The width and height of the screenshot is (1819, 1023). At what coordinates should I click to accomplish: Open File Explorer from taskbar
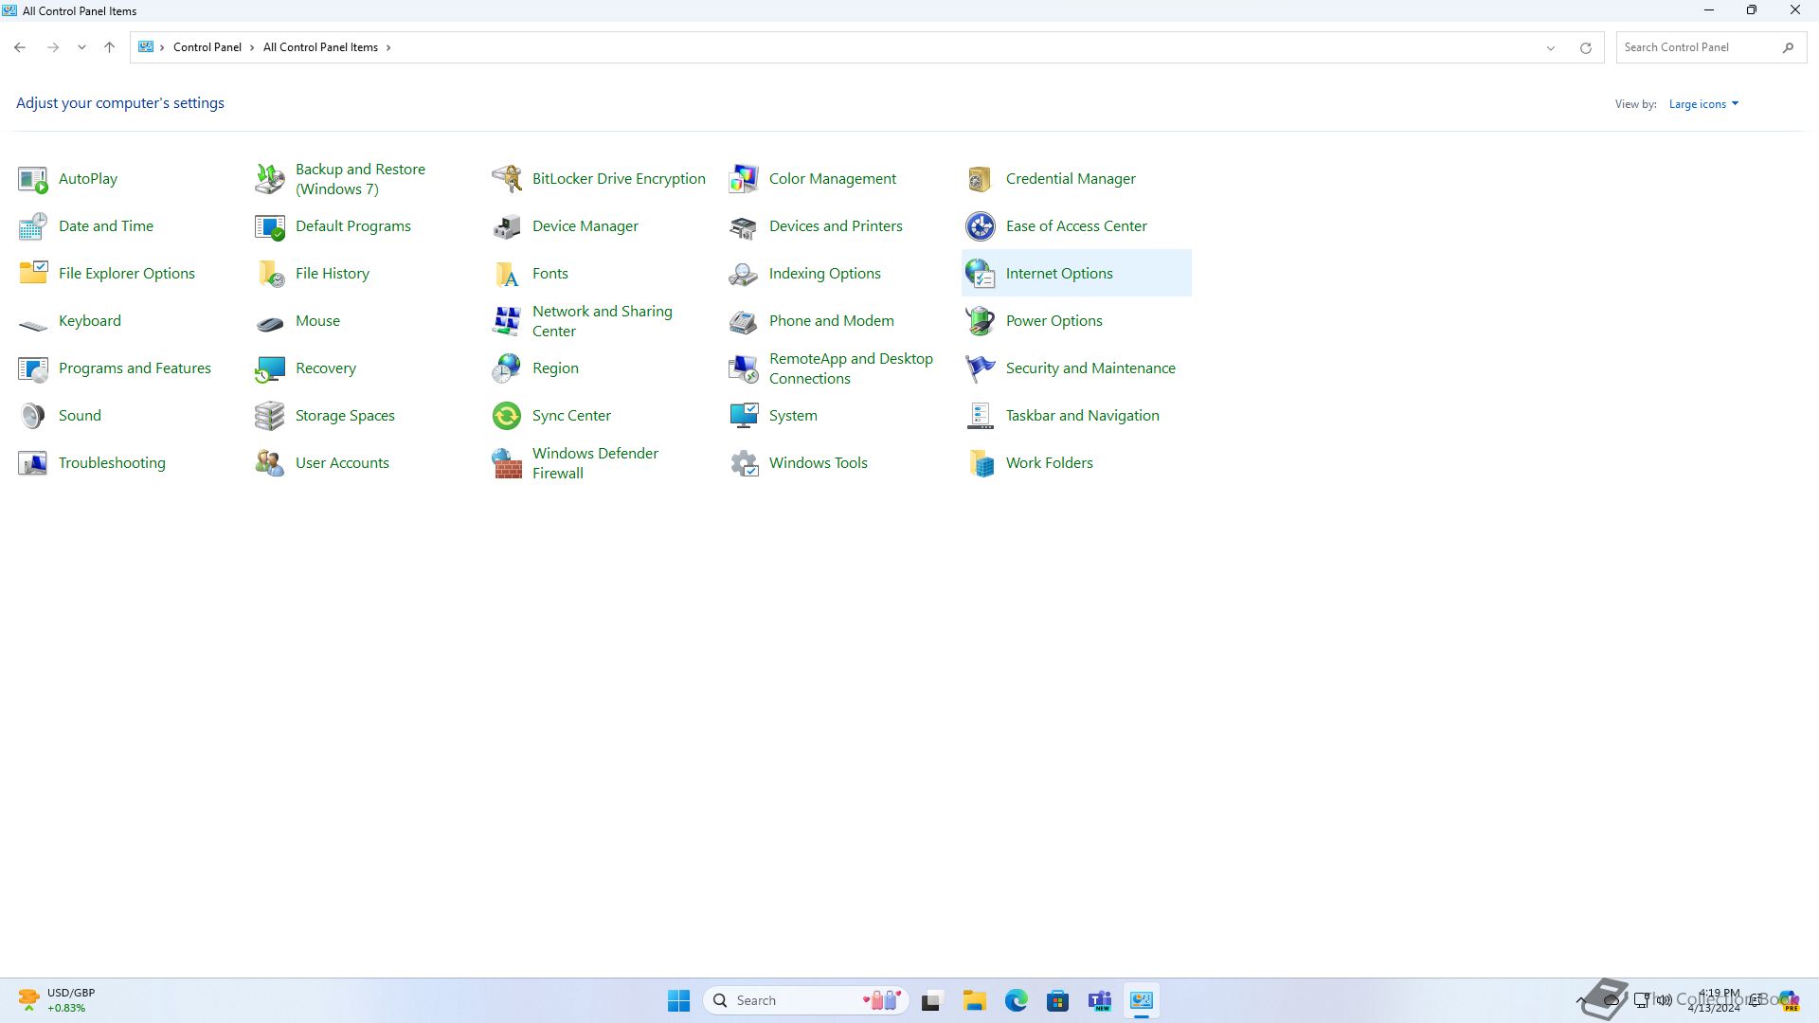(x=974, y=1000)
